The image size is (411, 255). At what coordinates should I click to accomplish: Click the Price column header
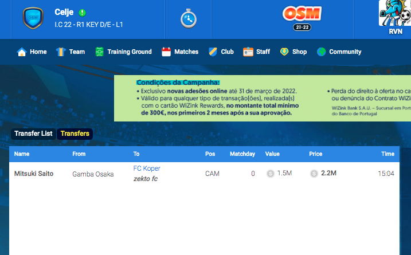pyautogui.click(x=316, y=154)
